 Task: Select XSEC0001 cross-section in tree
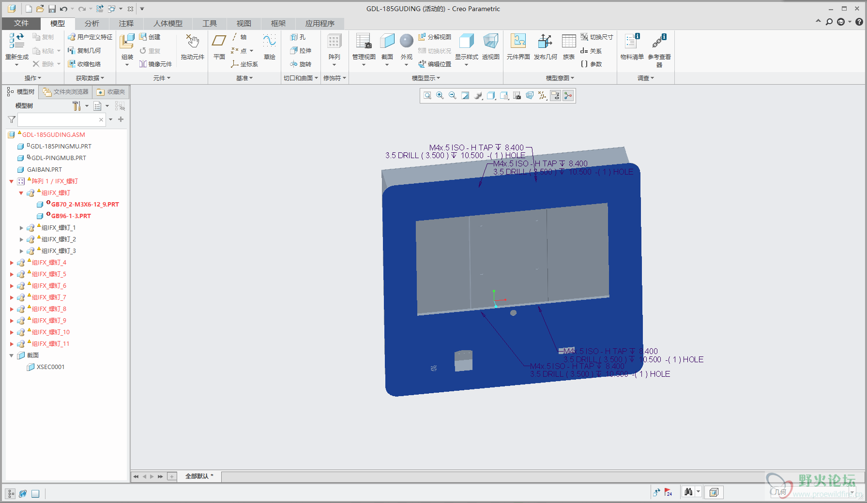point(51,367)
